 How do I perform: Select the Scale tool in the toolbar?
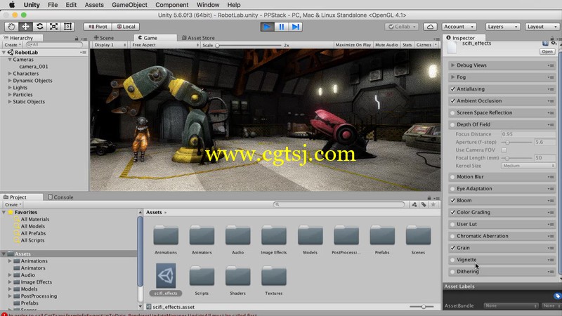point(53,27)
